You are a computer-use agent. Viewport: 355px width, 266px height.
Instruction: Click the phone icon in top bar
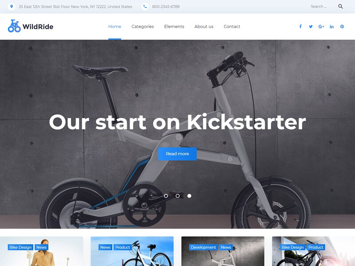click(145, 7)
